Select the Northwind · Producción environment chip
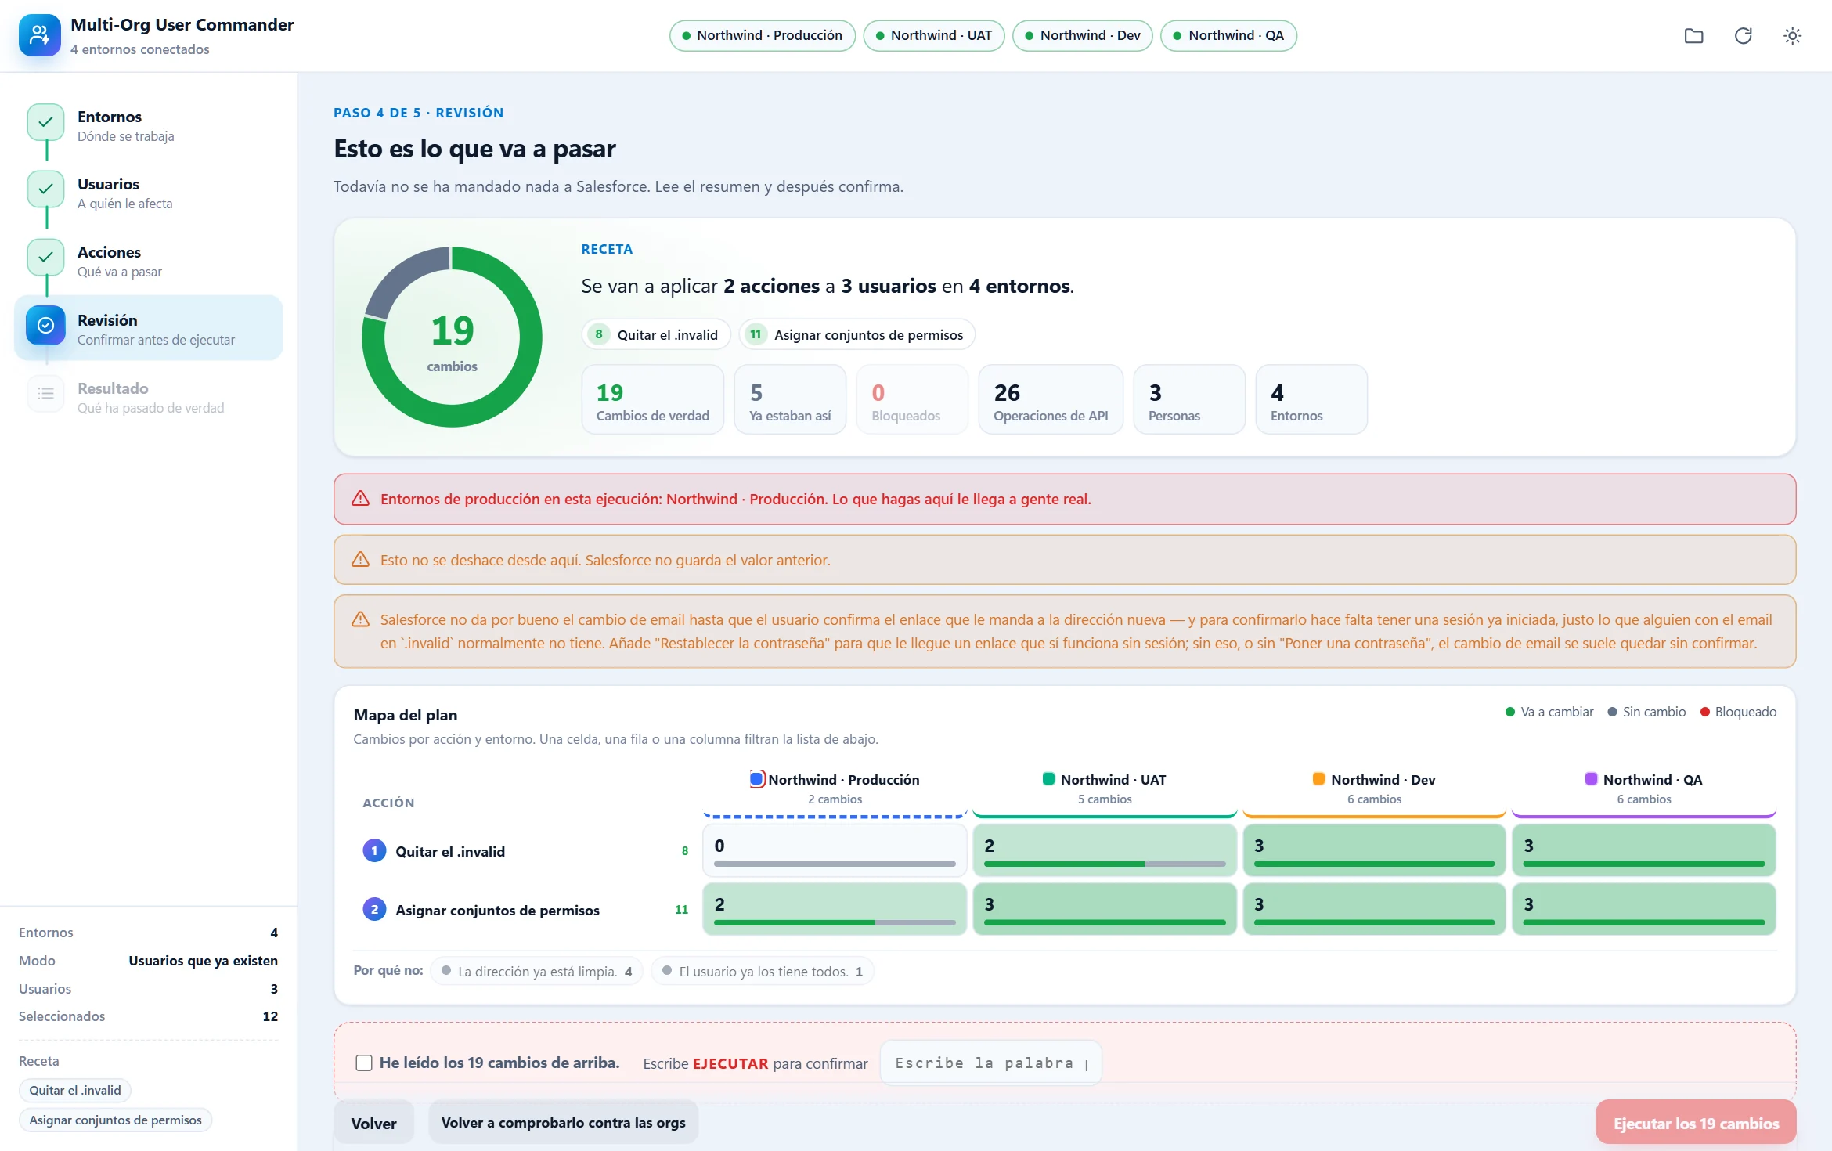 tap(762, 36)
